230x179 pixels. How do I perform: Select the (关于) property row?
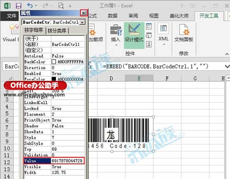click(x=54, y=39)
